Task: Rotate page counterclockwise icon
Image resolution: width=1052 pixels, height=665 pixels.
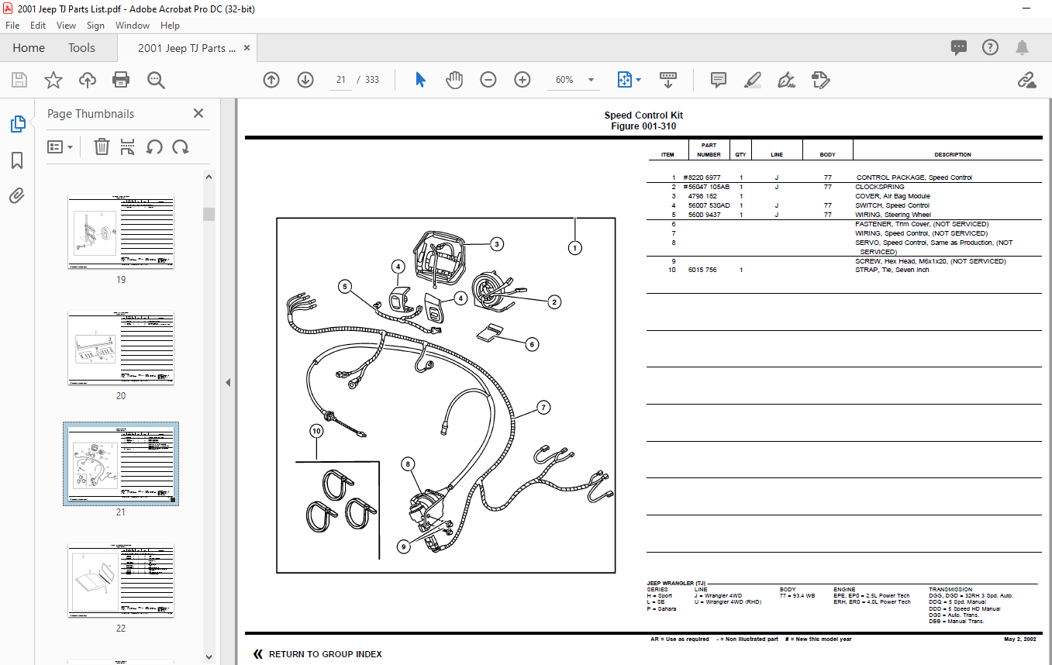Action: pos(154,146)
